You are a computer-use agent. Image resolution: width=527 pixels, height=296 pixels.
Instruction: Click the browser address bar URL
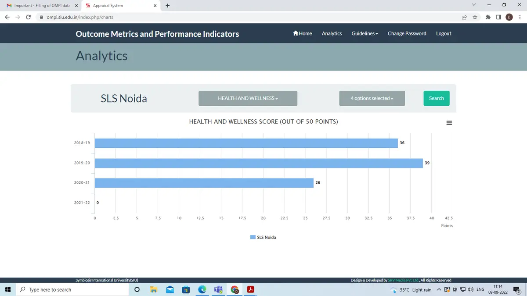(x=80, y=17)
